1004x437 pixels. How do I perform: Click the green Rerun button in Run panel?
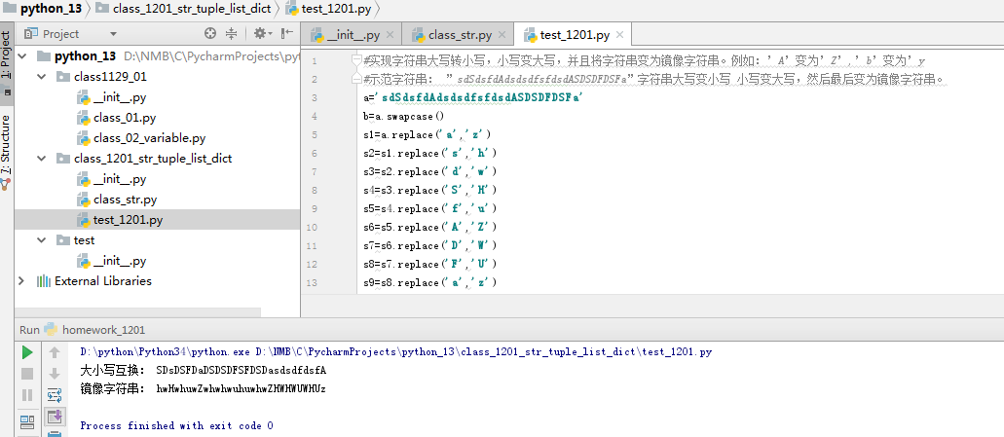[x=27, y=352]
